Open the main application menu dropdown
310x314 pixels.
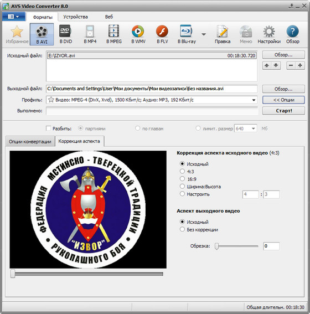[14, 17]
